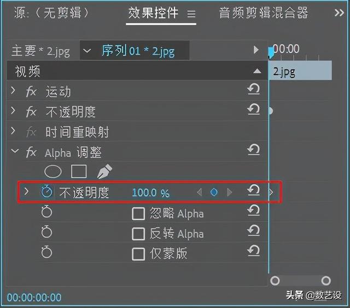
Task: Select the free draw bezier pen tool
Action: pyautogui.click(x=104, y=172)
